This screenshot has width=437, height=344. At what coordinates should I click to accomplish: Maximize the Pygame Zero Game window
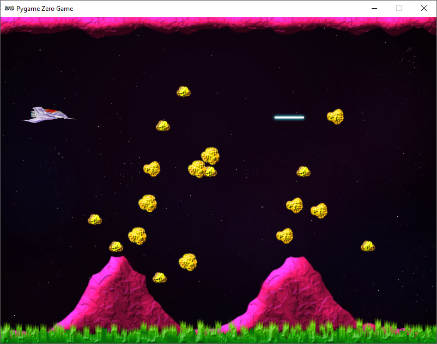398,8
